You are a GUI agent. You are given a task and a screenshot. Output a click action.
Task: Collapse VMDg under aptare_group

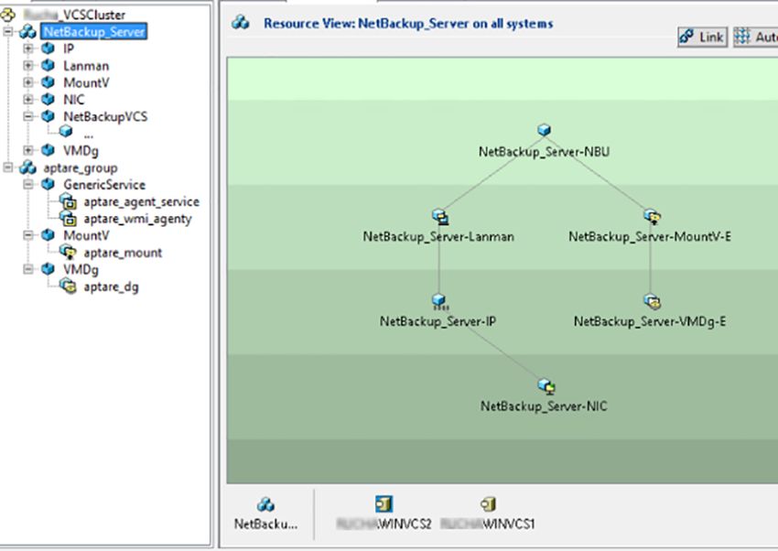[x=28, y=269]
